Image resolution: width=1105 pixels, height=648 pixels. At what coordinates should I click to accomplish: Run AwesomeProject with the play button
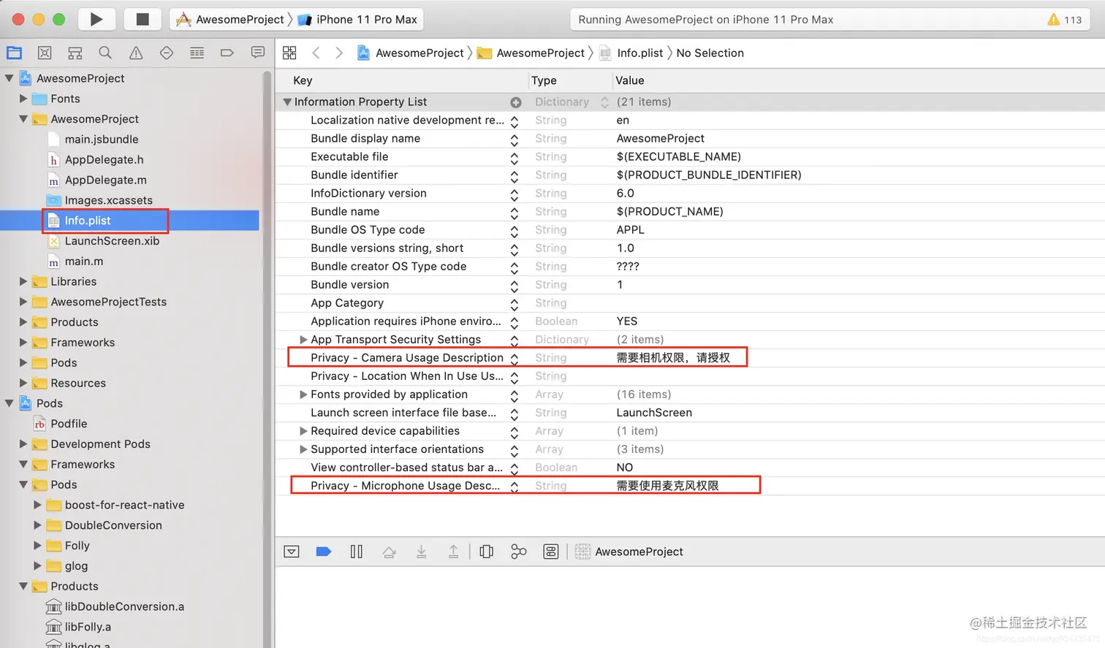point(97,19)
